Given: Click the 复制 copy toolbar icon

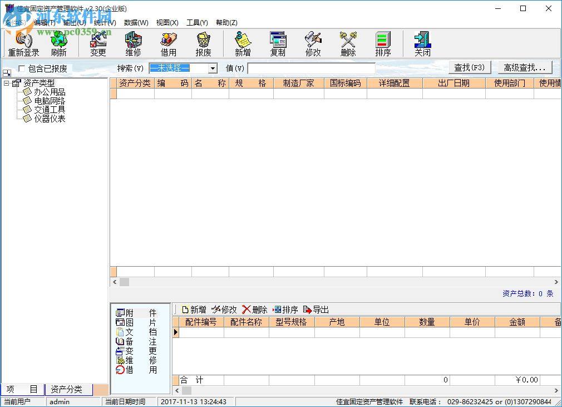Looking at the screenshot, I should 278,44.
